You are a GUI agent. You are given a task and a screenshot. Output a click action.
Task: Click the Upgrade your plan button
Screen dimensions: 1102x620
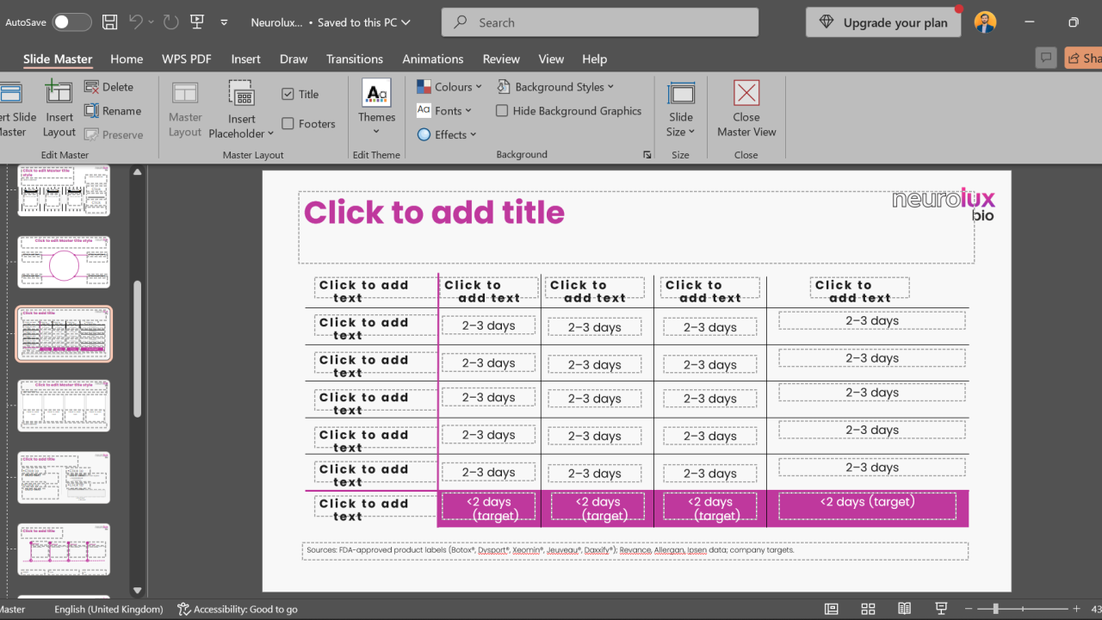(883, 22)
